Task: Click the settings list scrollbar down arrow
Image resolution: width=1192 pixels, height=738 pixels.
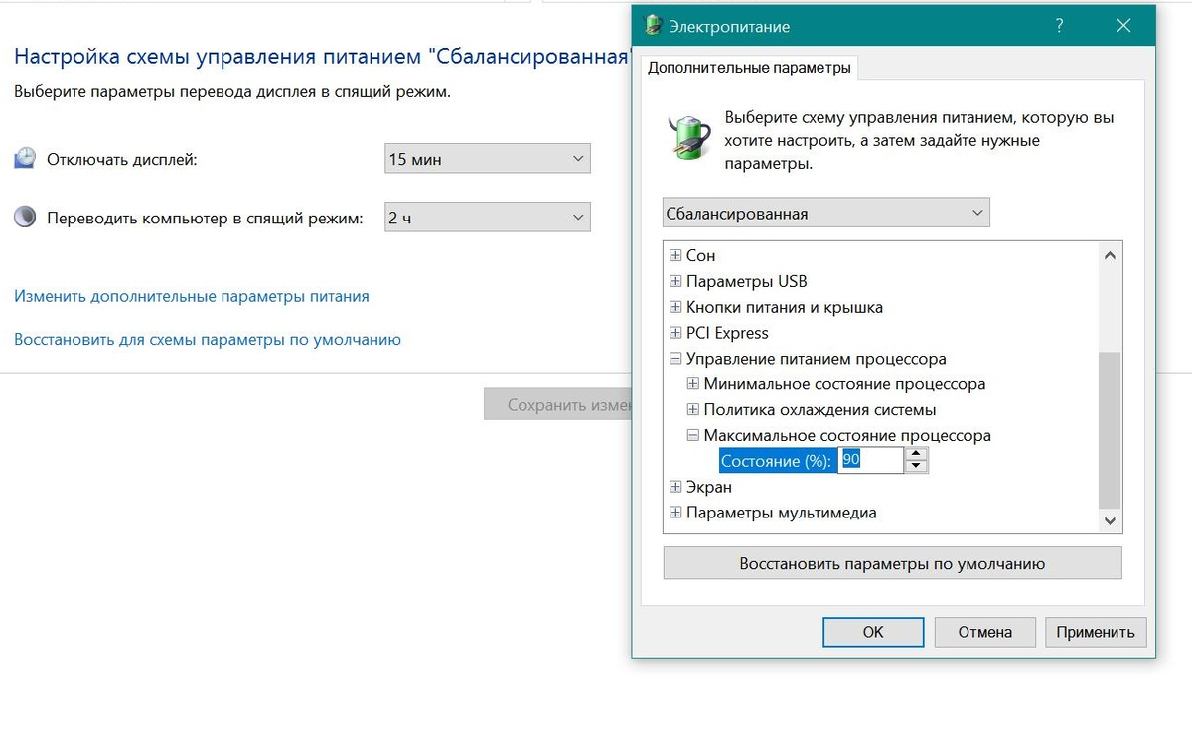Action: pyautogui.click(x=1111, y=520)
